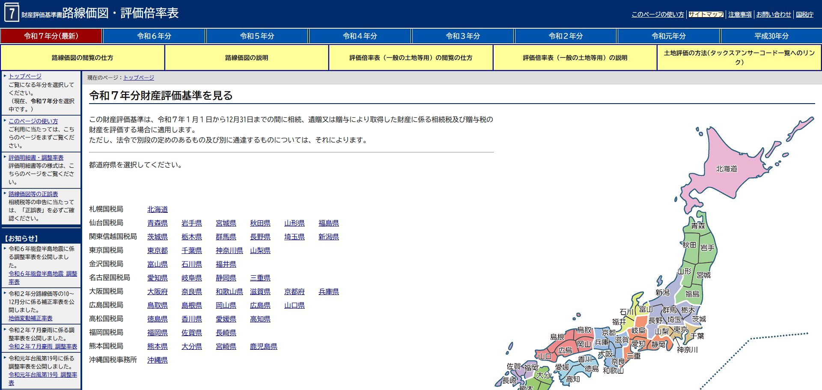The image size is (822, 390).
Task: Open the 平成30年分 year tab
Action: pyautogui.click(x=771, y=36)
